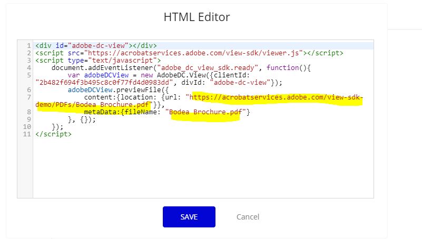Screen dimensions: 422x239
Task: Click the div id="adobe-dc-view" code on line 1
Action: click(x=96, y=45)
